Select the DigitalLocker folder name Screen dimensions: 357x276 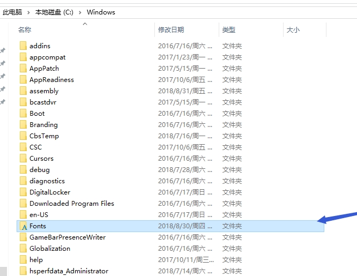point(50,192)
